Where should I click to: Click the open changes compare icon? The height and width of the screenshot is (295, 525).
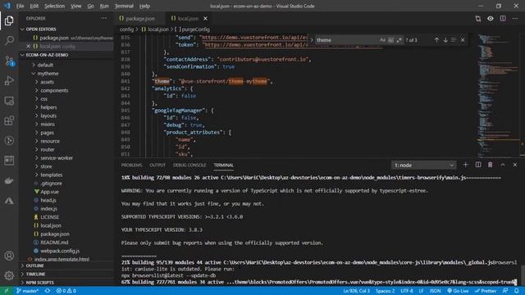(477, 19)
